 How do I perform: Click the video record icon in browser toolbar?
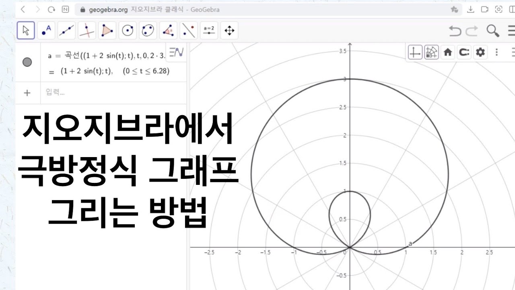point(485,9)
